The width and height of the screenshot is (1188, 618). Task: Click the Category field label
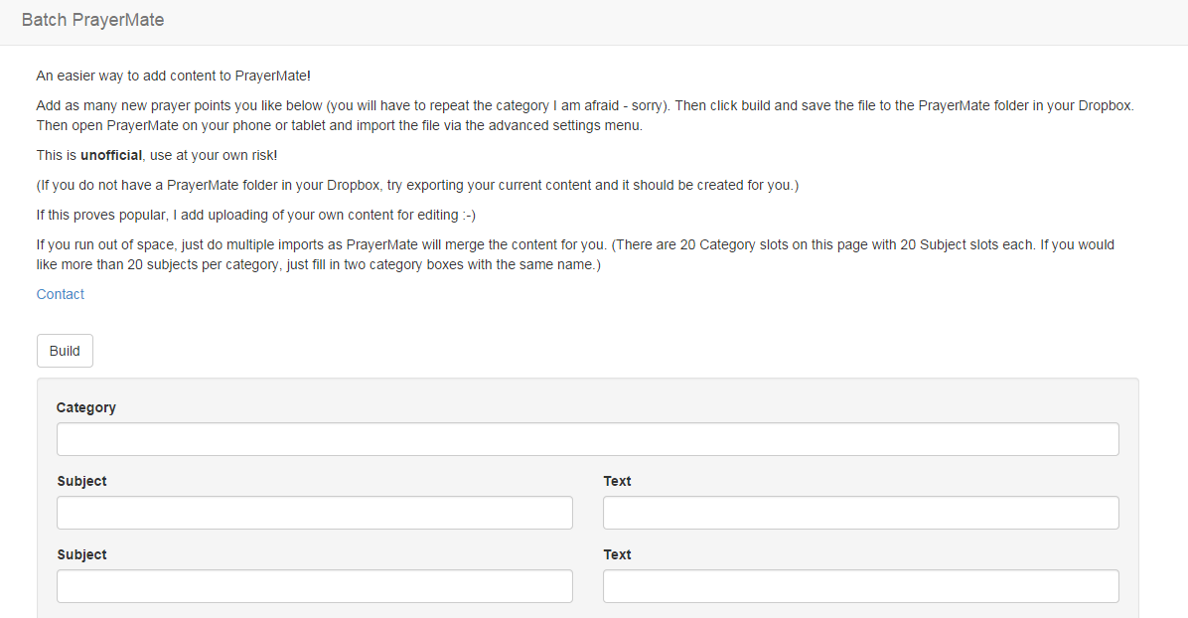point(86,408)
